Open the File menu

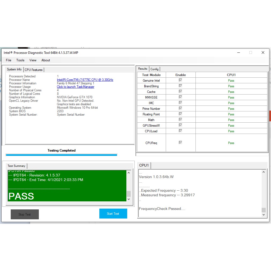[9, 60]
